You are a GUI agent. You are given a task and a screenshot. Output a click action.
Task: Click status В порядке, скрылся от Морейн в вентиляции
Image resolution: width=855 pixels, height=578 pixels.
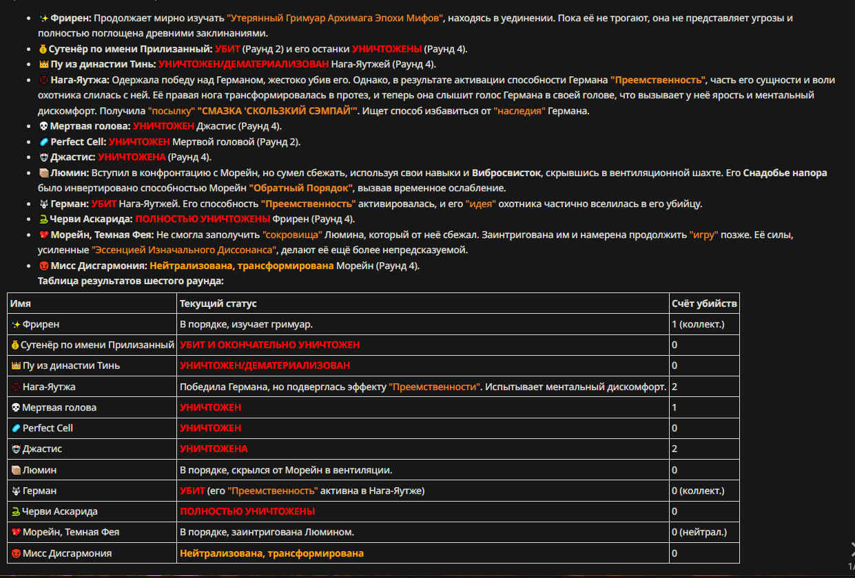[286, 470]
